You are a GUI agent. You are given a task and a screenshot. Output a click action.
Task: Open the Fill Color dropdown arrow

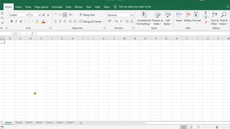pyautogui.click(x=40, y=21)
